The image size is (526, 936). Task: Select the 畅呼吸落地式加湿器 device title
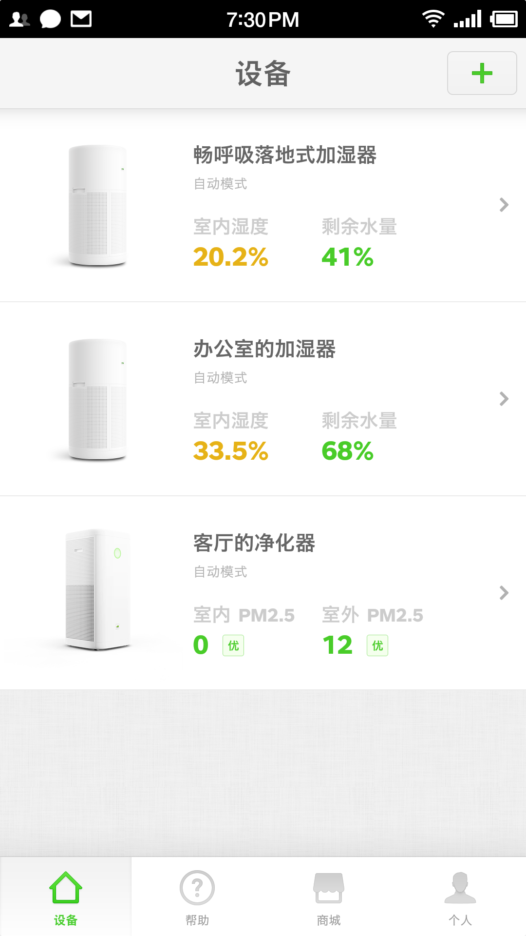[x=285, y=155]
